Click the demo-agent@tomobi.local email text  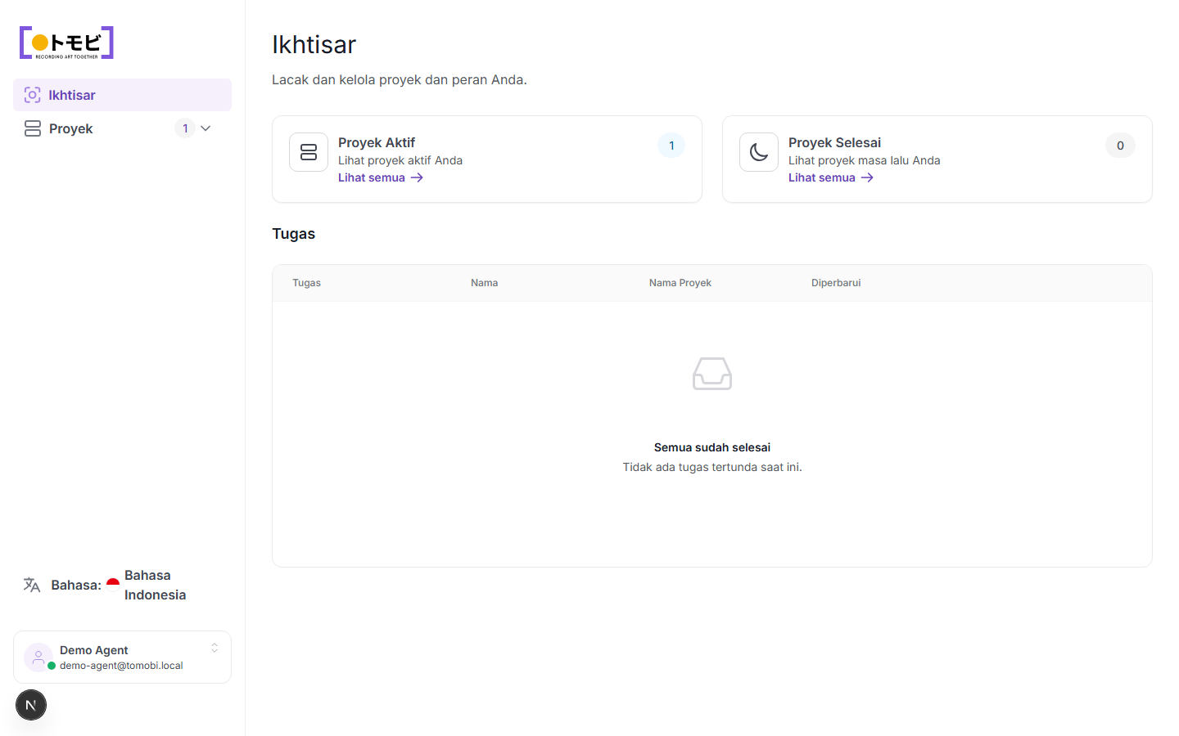[x=121, y=666]
